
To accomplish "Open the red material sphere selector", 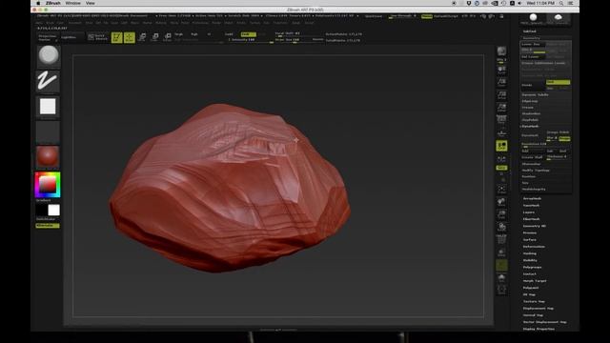I will pos(48,157).
